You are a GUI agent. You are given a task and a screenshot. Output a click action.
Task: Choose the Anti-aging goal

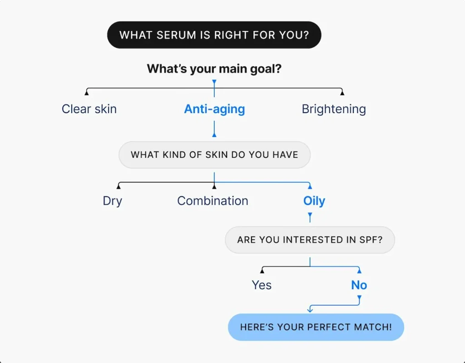[214, 109]
